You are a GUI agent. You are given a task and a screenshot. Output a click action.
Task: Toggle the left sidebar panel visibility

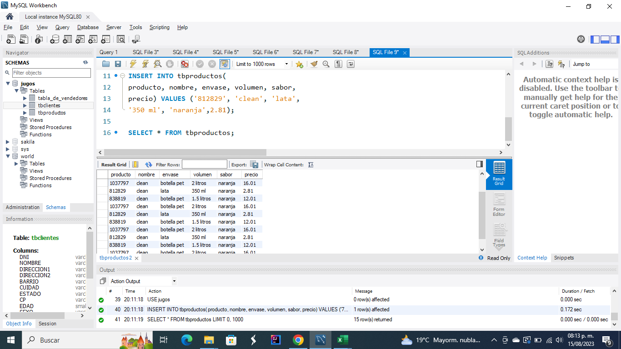click(595, 40)
